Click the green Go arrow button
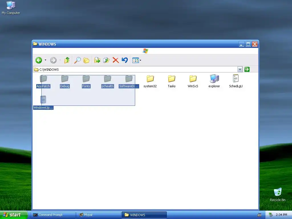 tap(247, 70)
